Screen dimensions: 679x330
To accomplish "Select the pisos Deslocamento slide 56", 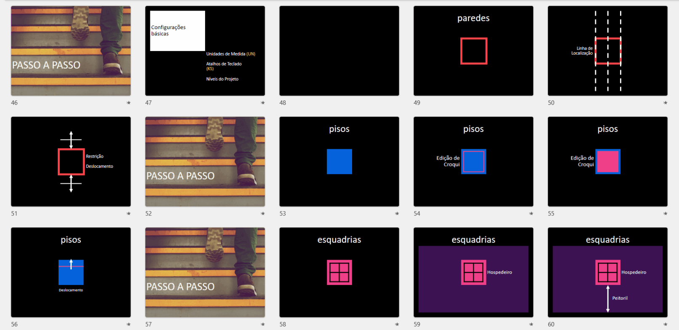I will coord(71,272).
